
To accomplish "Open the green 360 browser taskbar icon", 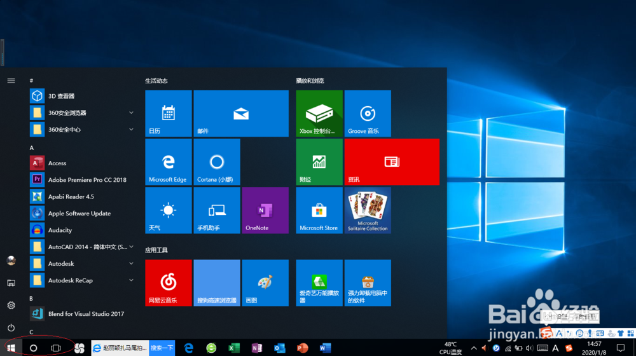I will click(211, 348).
